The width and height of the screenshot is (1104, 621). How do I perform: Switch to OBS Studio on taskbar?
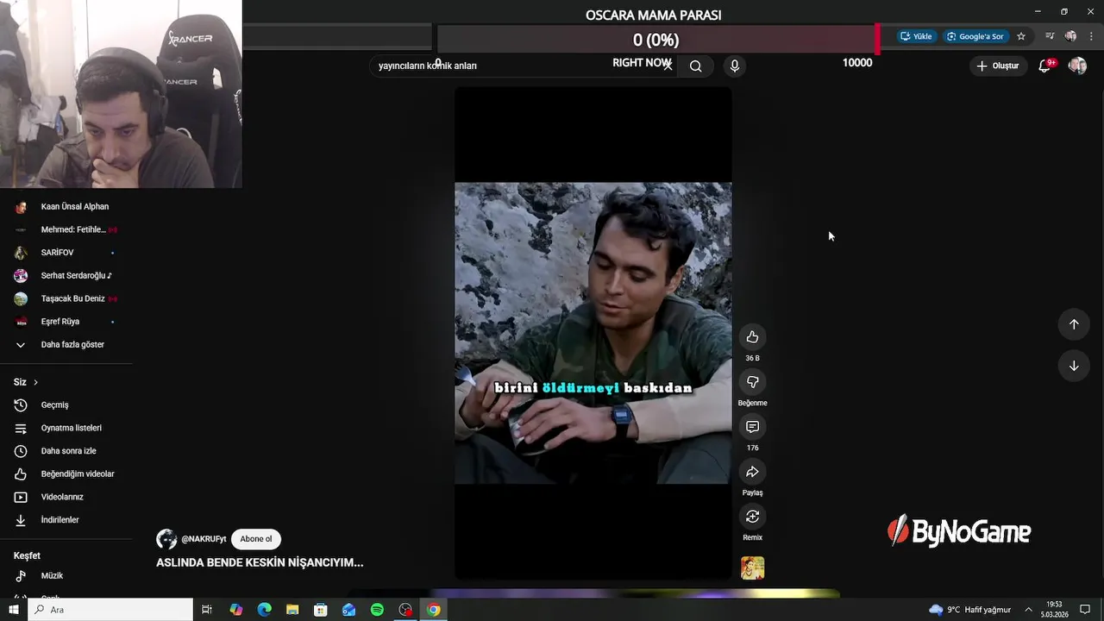point(405,610)
